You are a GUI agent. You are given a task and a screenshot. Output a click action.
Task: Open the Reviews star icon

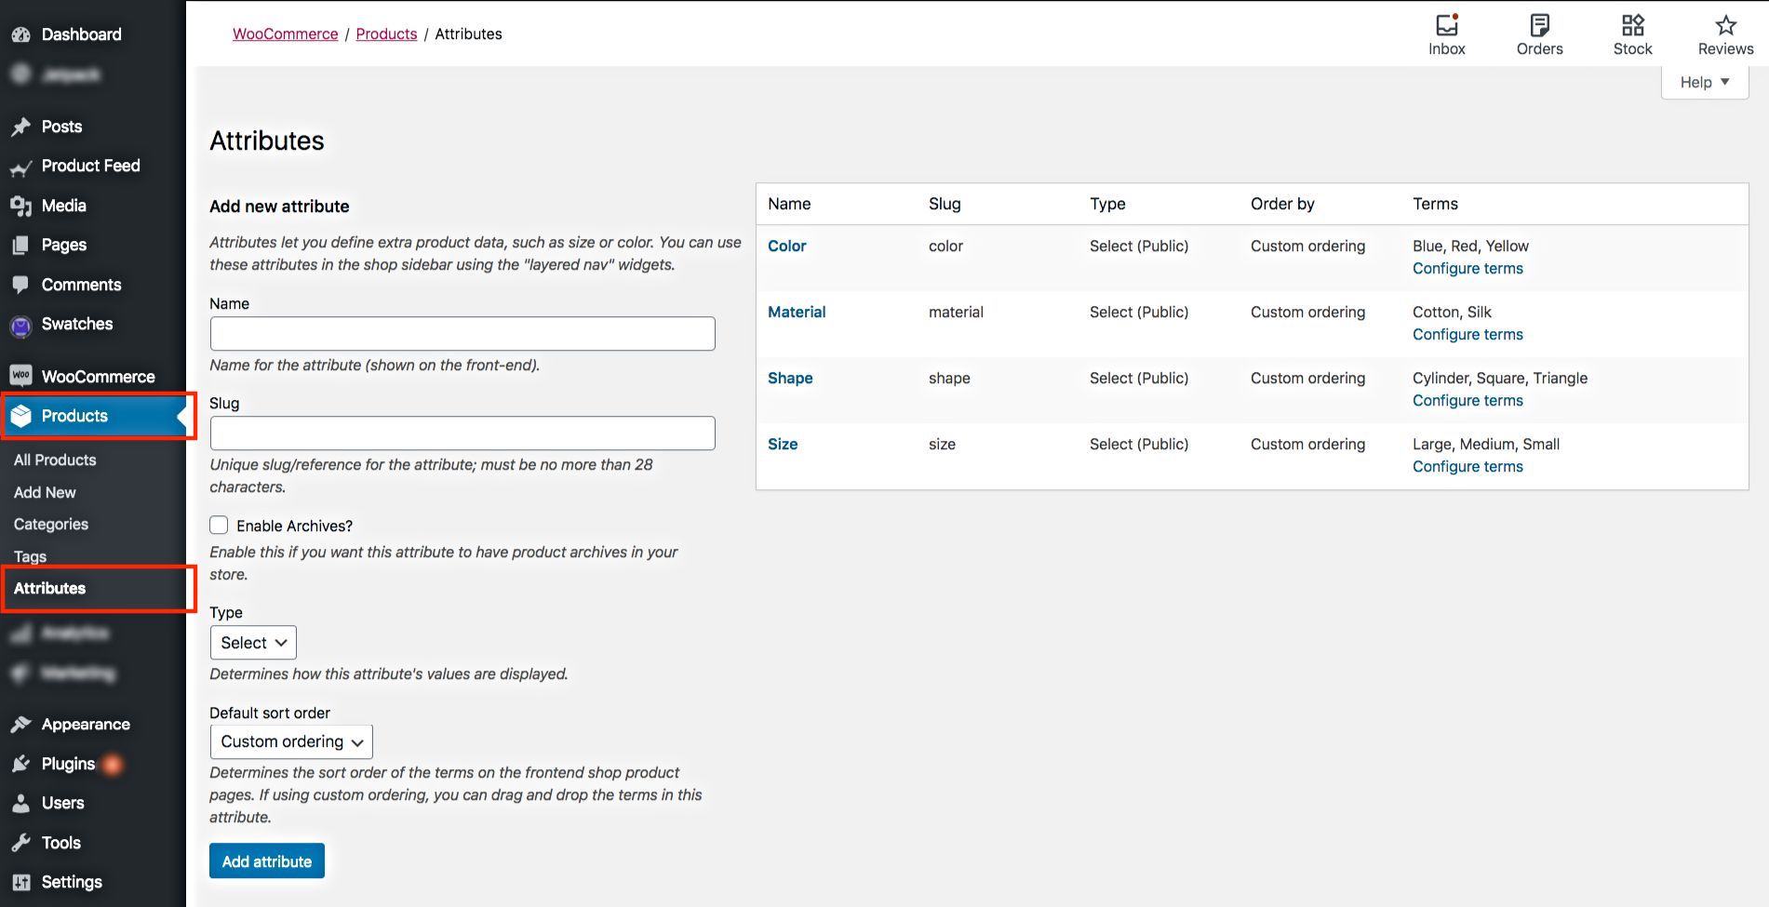[x=1725, y=25]
